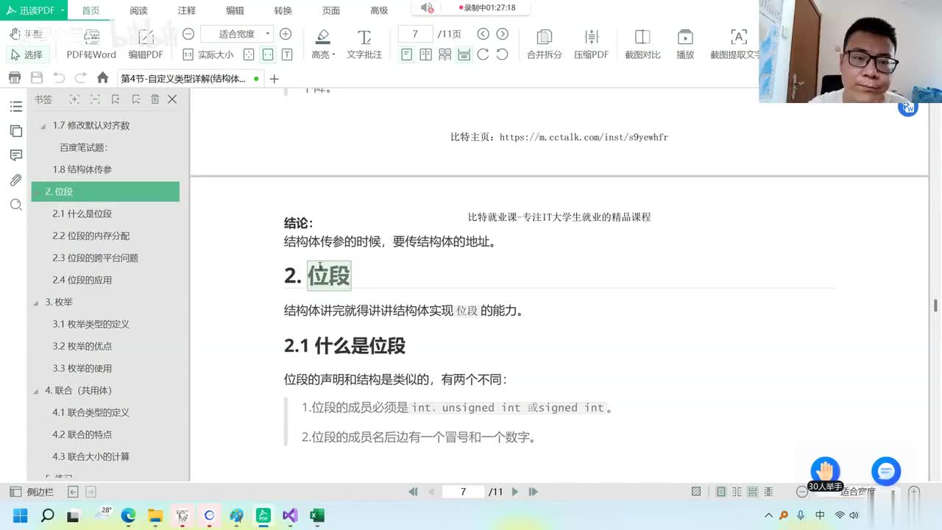Rotate page clockwise
The height and width of the screenshot is (530, 942).
click(483, 54)
